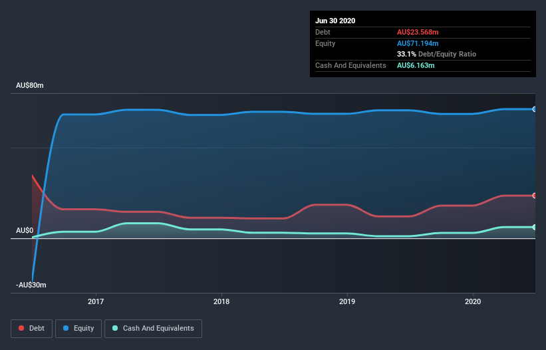Click the AU$6.163m cash value

click(x=416, y=65)
